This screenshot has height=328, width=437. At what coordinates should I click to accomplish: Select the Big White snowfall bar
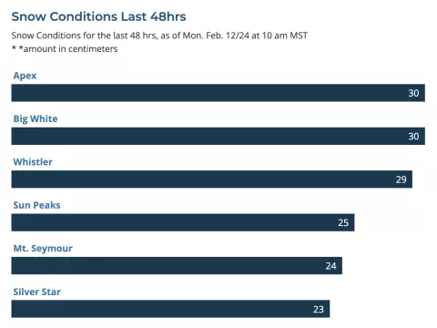(x=218, y=136)
